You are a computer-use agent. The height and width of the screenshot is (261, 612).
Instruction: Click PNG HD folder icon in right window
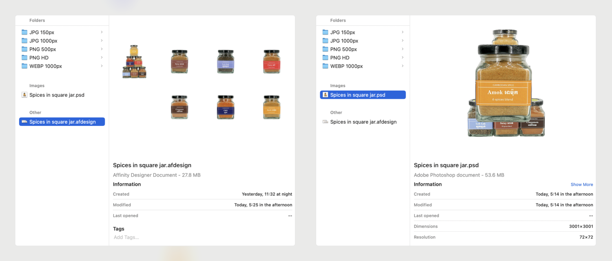point(325,58)
